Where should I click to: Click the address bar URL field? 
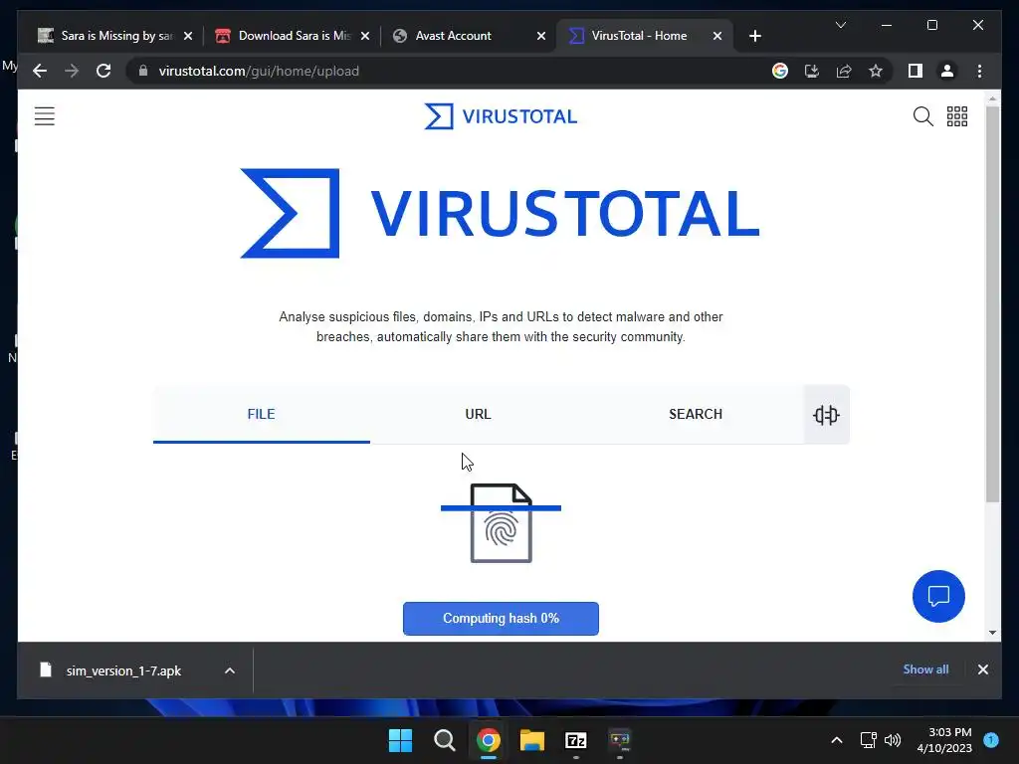(x=449, y=71)
